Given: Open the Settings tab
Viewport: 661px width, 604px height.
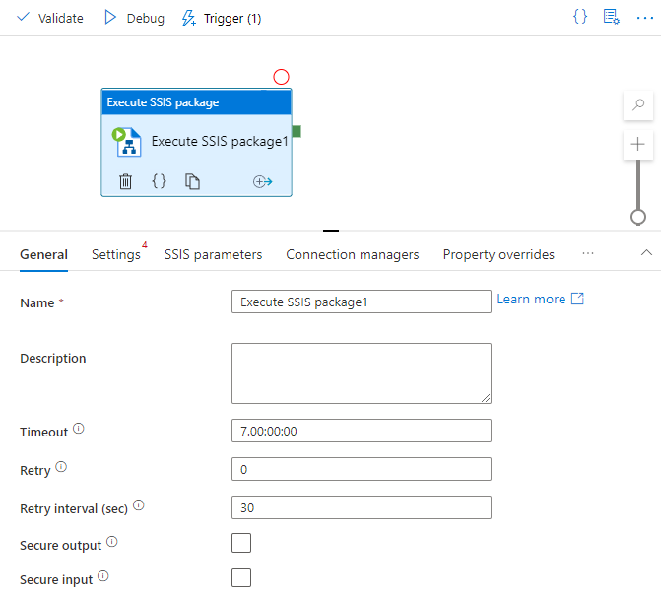Looking at the screenshot, I should coord(116,255).
